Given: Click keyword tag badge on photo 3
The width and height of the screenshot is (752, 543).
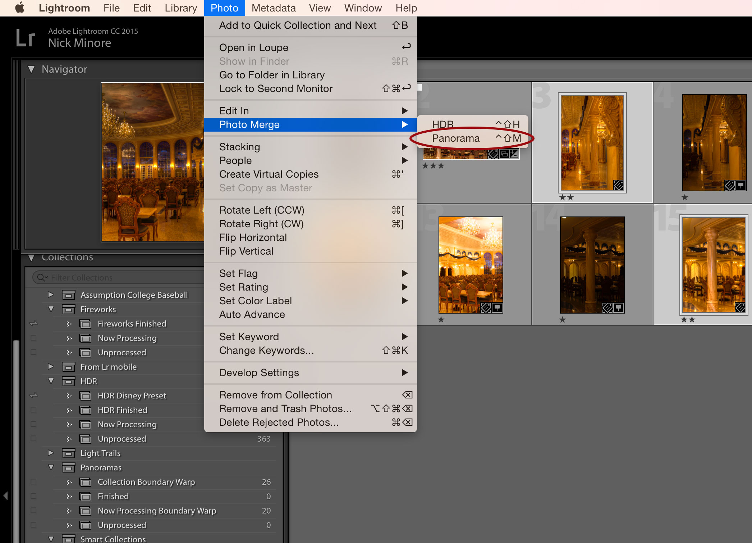Looking at the screenshot, I should pyautogui.click(x=618, y=185).
